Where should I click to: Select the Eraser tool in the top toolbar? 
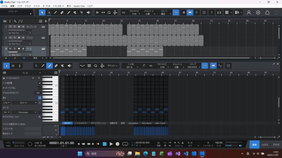click(x=62, y=12)
